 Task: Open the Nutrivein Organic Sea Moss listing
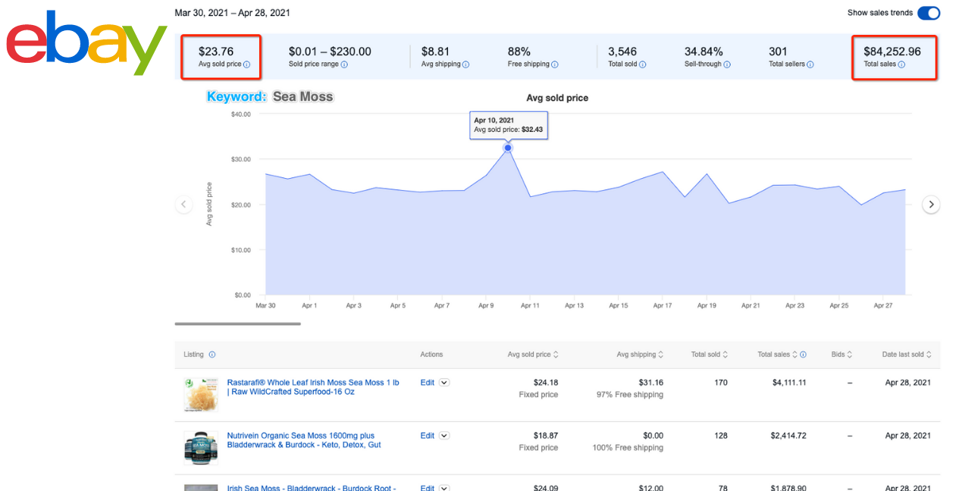(x=304, y=440)
